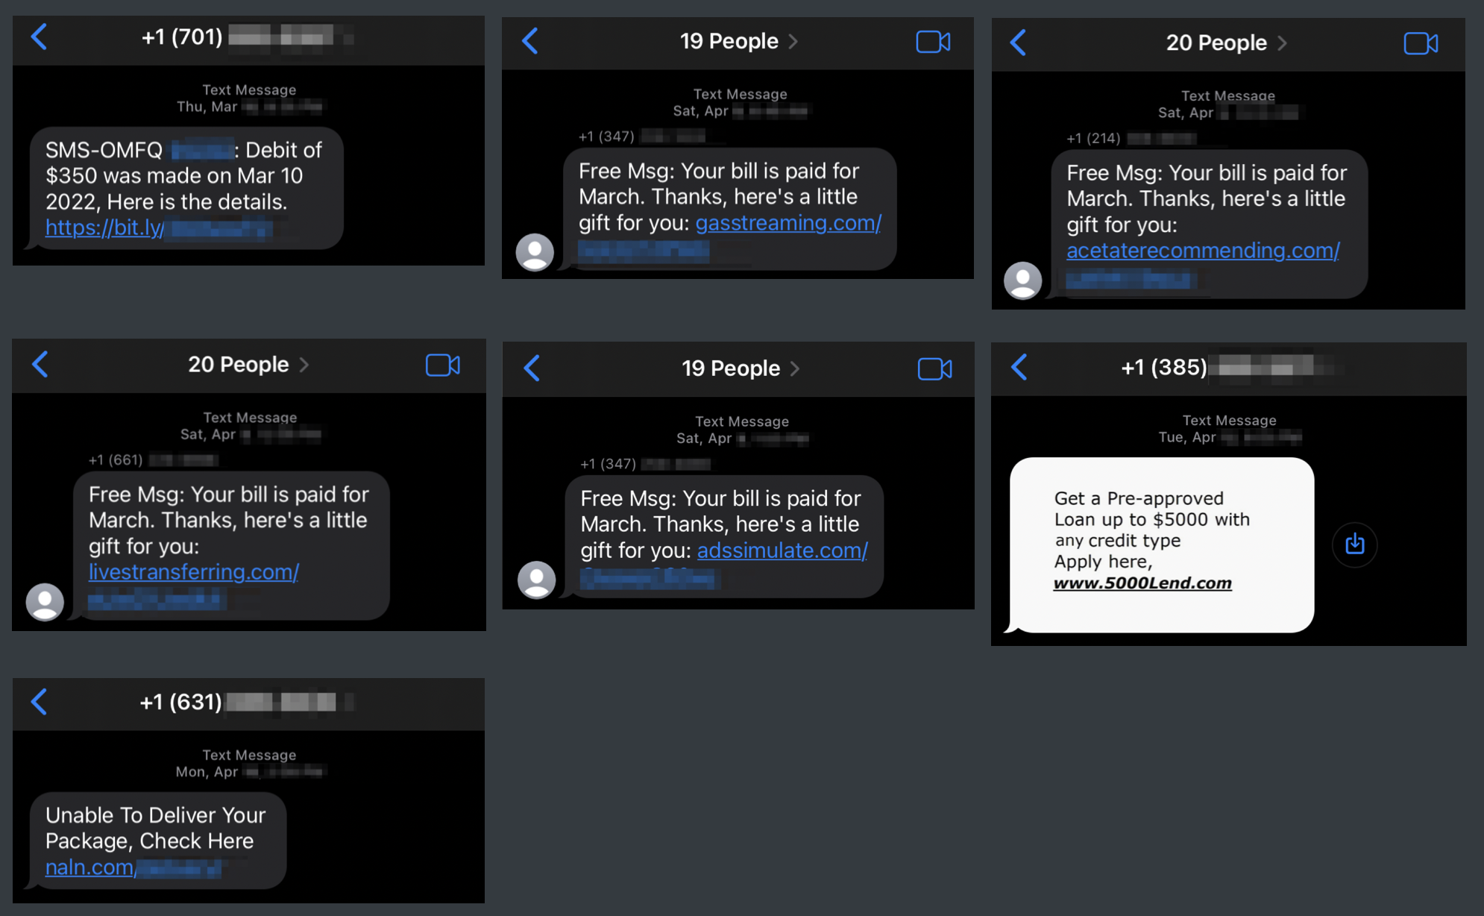The height and width of the screenshot is (916, 1484).
Task: Expand 19 People details above adssimulate.com message
Action: [740, 368]
